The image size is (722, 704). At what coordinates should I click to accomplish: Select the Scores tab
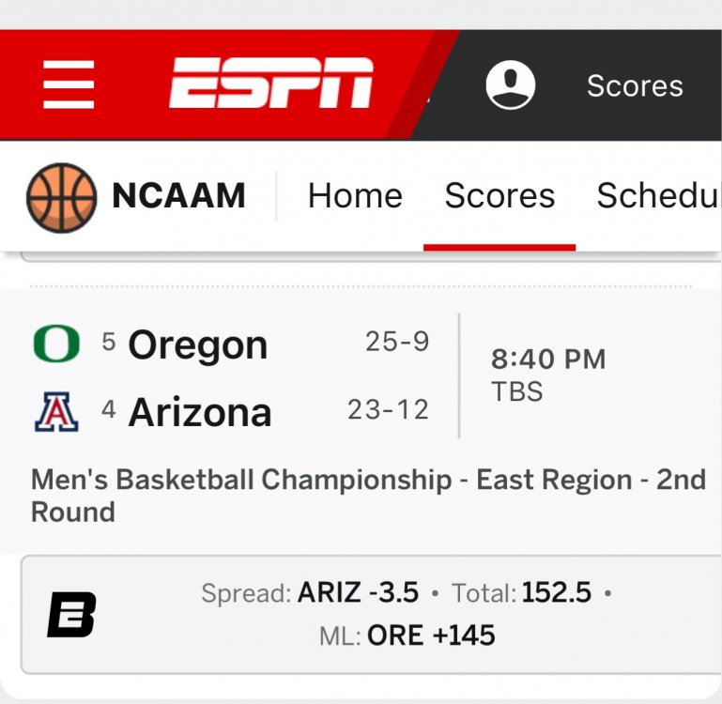tap(499, 196)
